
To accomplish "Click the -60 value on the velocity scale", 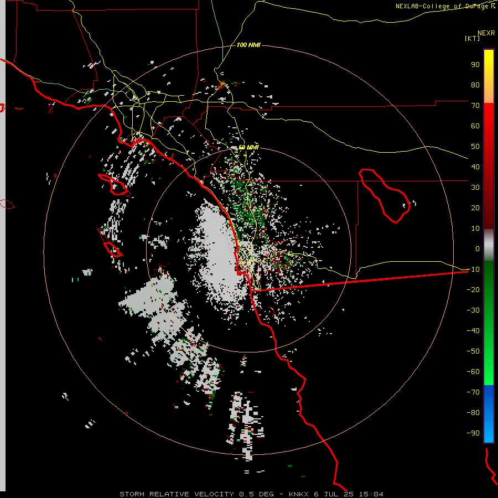I will coord(473,372).
